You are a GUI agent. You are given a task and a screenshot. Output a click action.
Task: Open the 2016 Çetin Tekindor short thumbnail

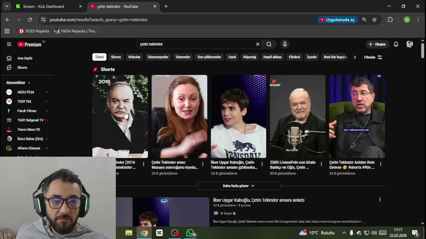(120, 116)
